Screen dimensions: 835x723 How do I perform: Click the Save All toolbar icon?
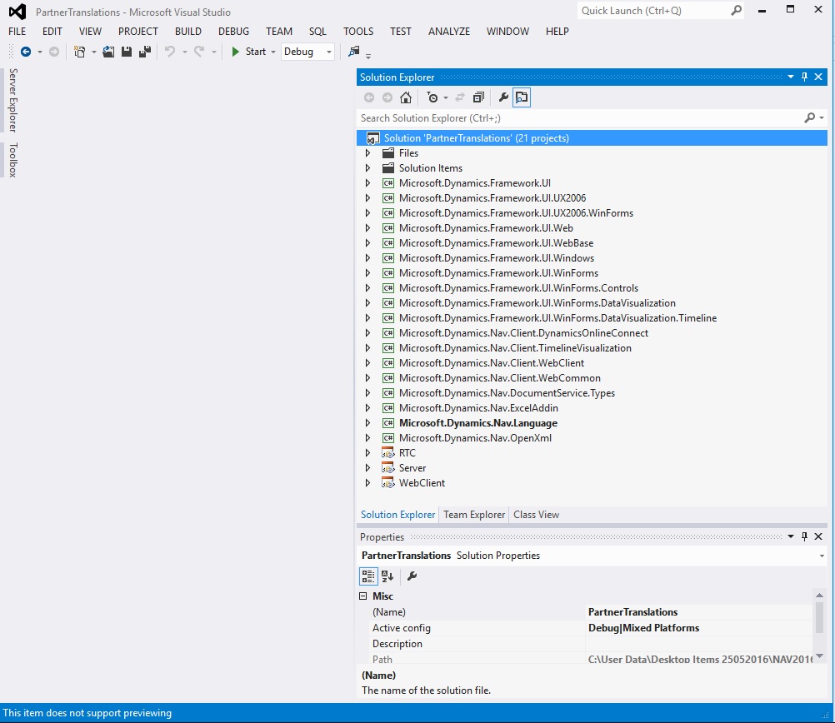pyautogui.click(x=144, y=52)
